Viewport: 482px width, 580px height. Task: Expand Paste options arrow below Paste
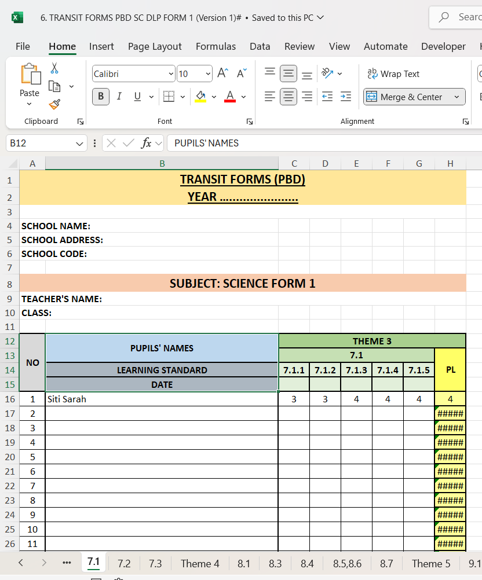[29, 104]
